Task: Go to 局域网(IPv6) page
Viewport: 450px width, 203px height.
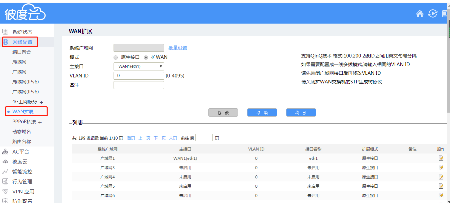Action: (26, 82)
